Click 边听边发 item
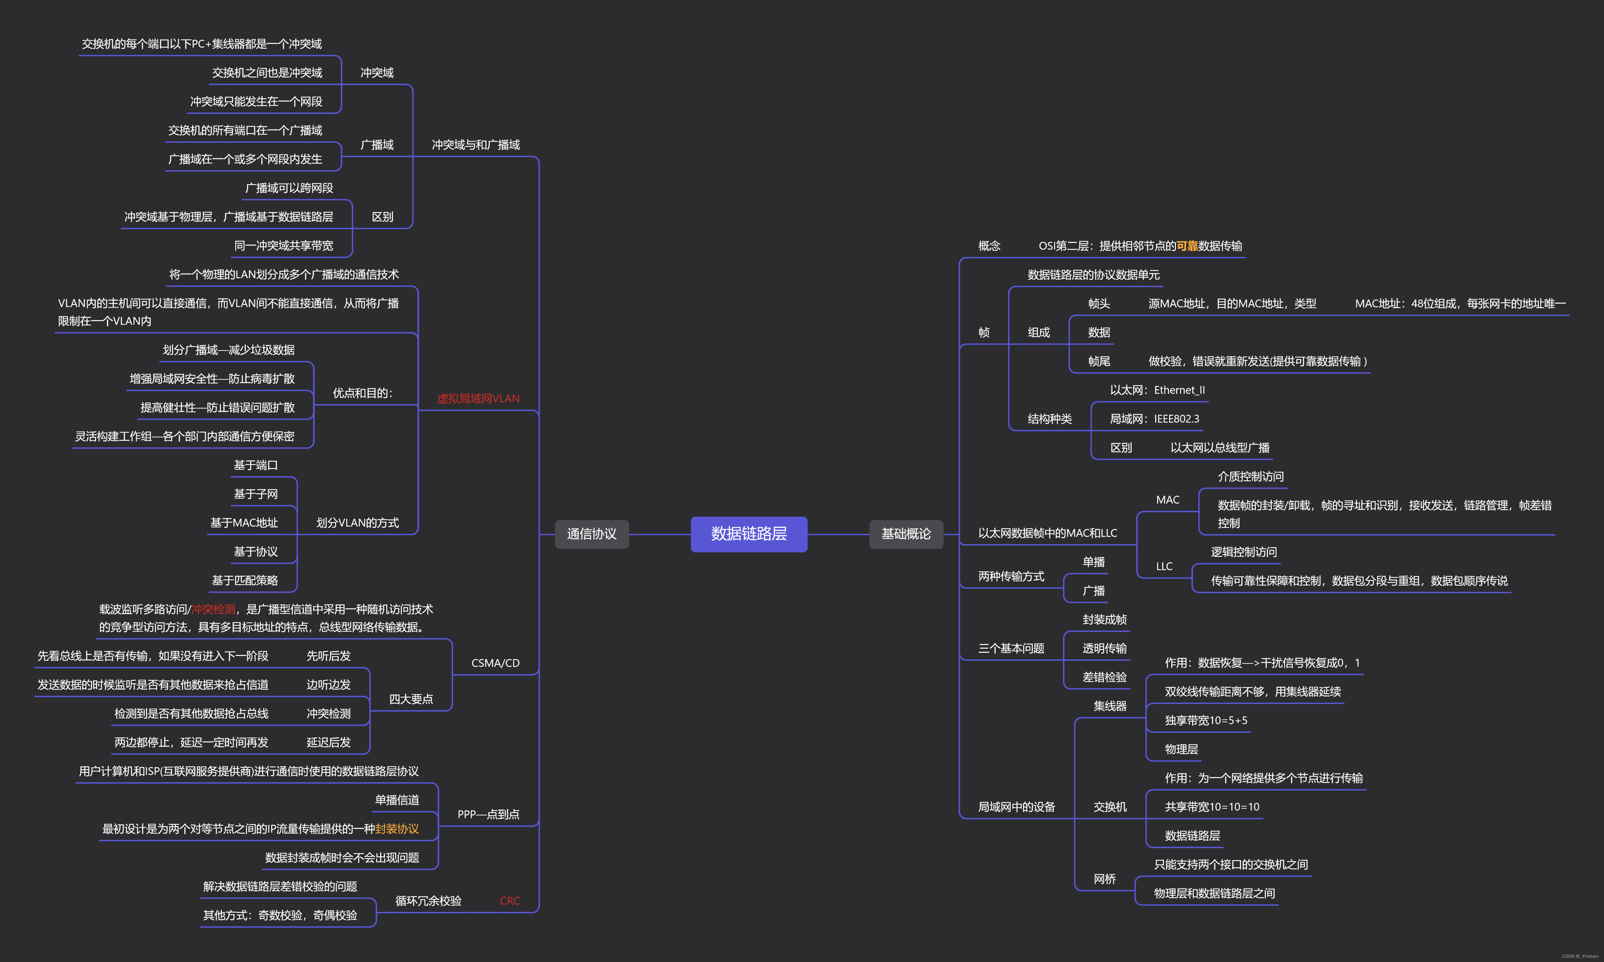Image resolution: width=1604 pixels, height=962 pixels. point(329,684)
